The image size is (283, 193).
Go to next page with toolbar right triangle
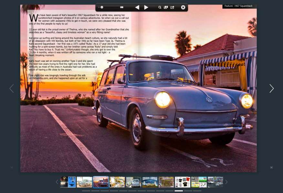146,7
